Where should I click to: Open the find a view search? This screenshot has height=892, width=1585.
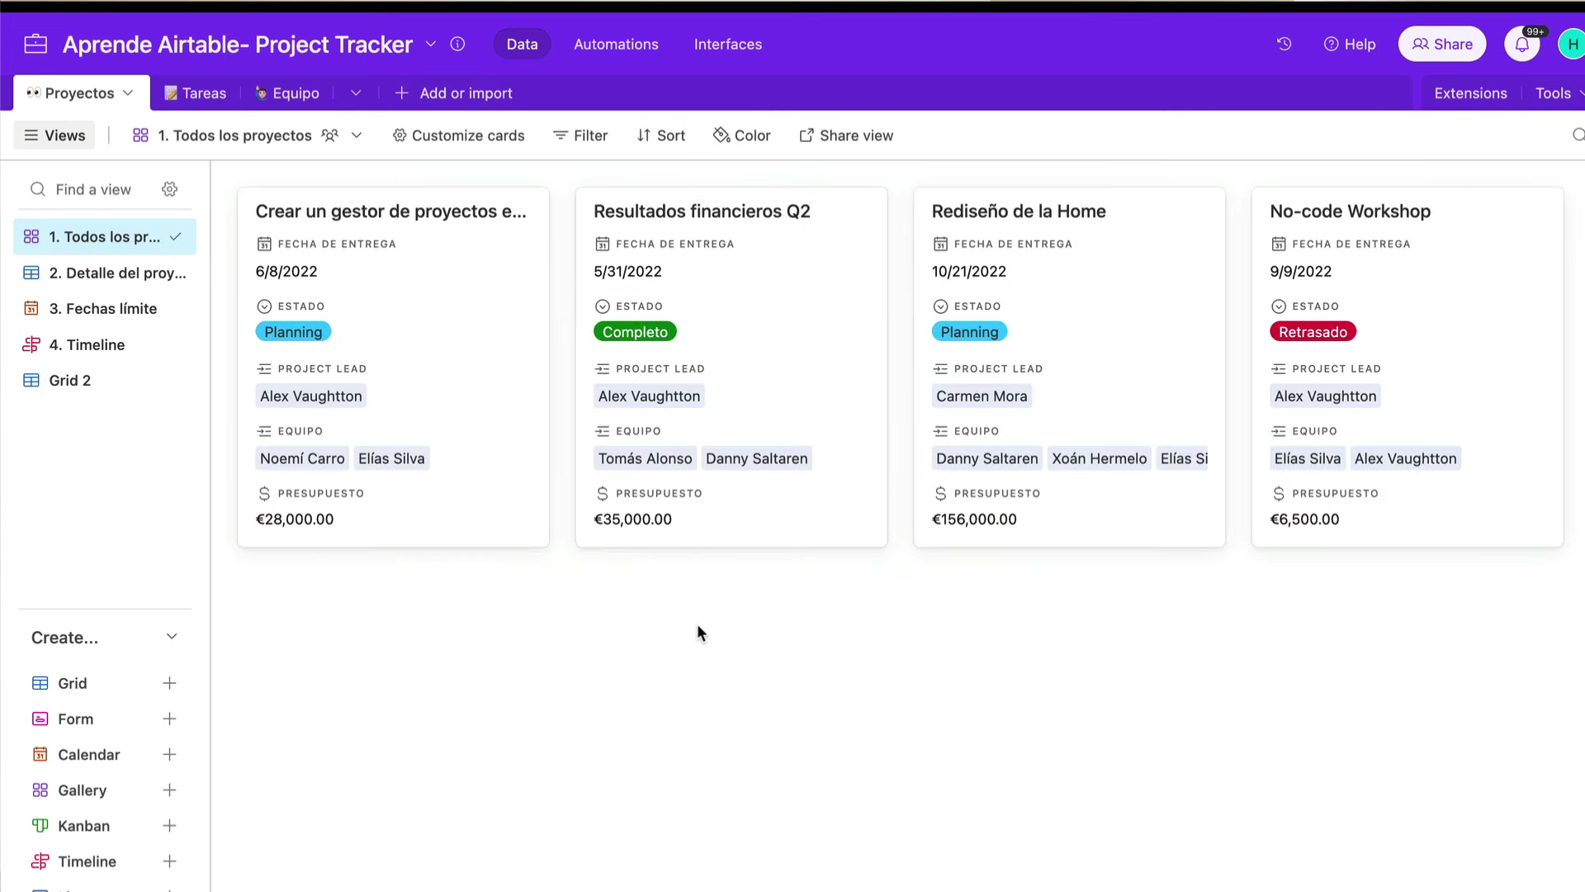[x=92, y=189]
